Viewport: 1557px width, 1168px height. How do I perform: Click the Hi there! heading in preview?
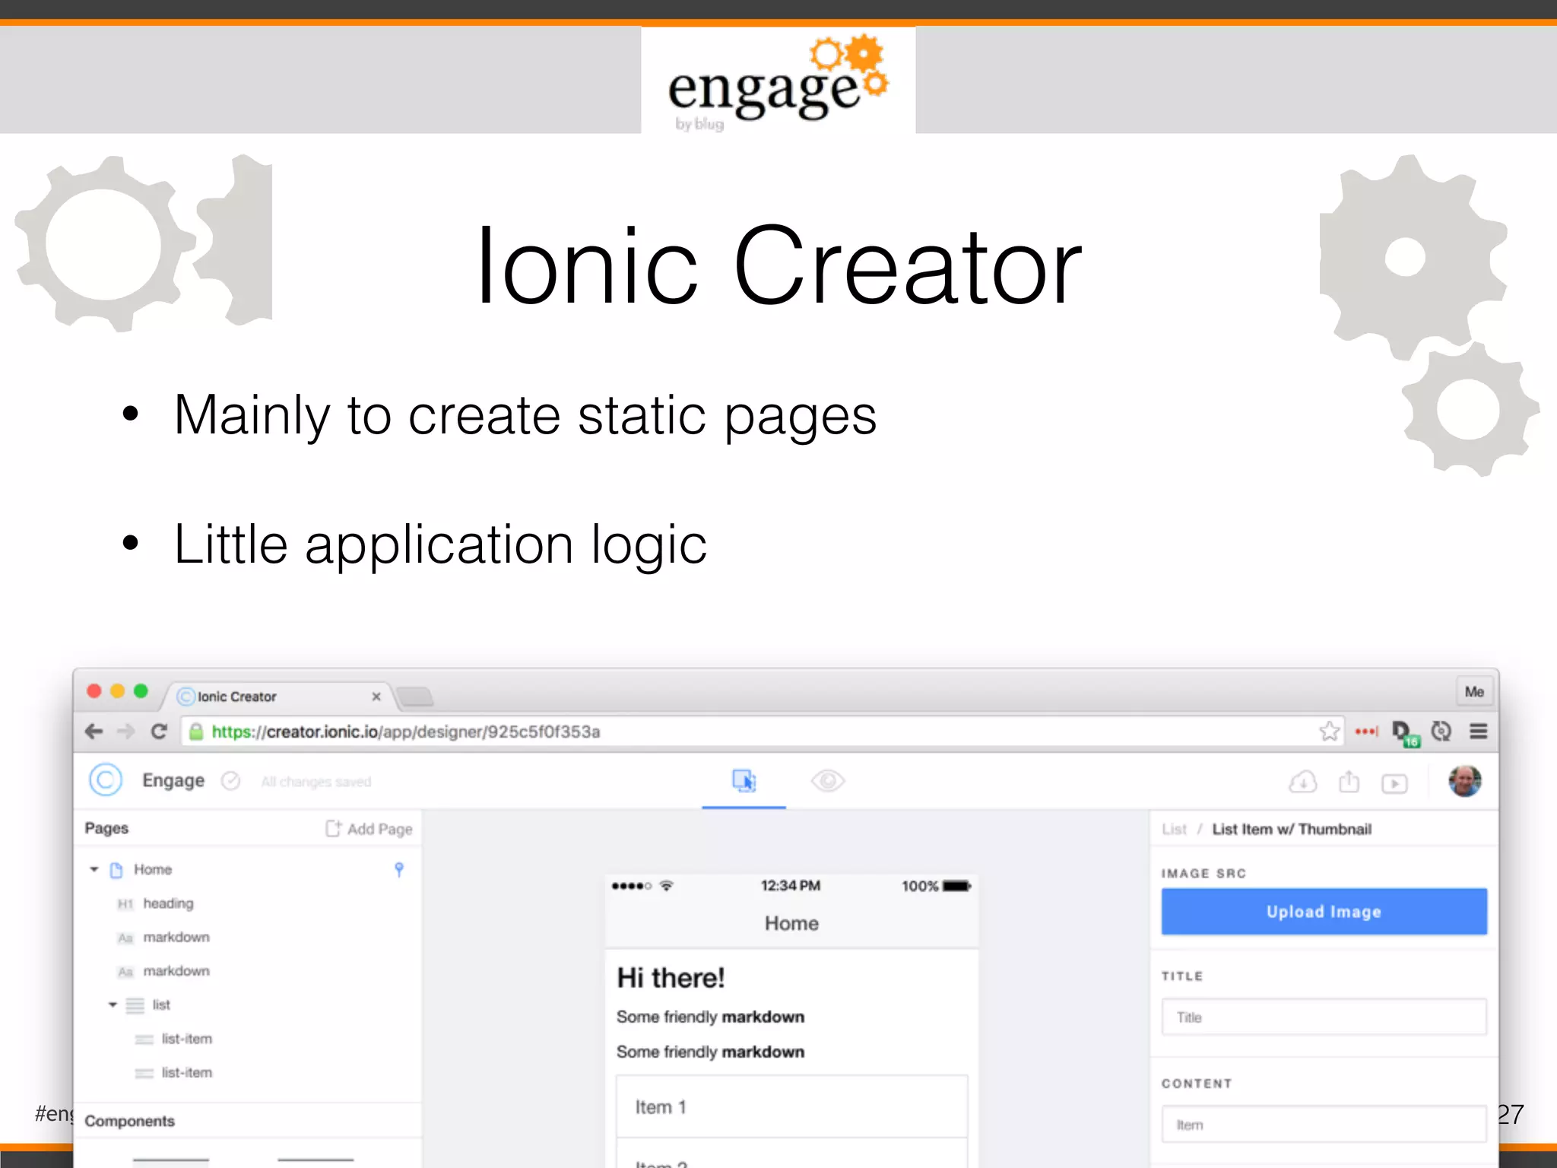click(671, 978)
